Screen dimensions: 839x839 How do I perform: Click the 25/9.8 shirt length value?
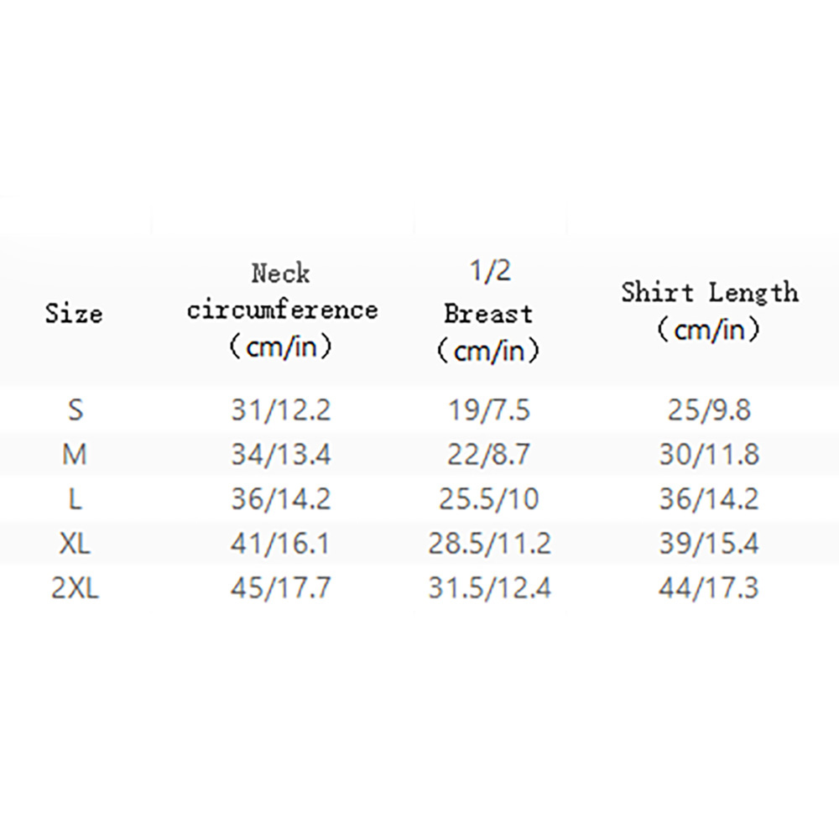coord(710,410)
